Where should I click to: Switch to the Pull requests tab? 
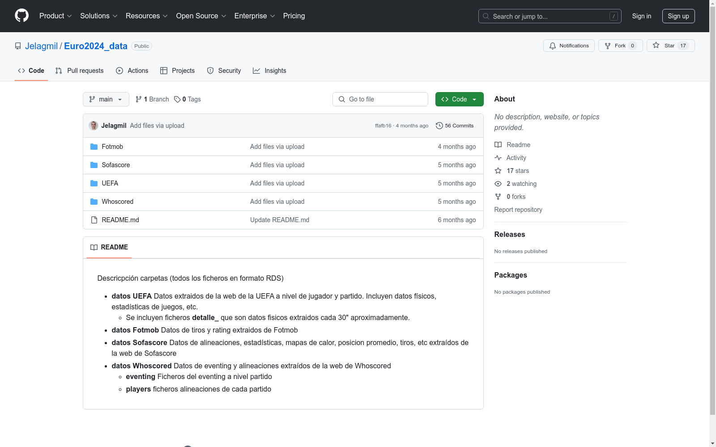[x=80, y=71]
